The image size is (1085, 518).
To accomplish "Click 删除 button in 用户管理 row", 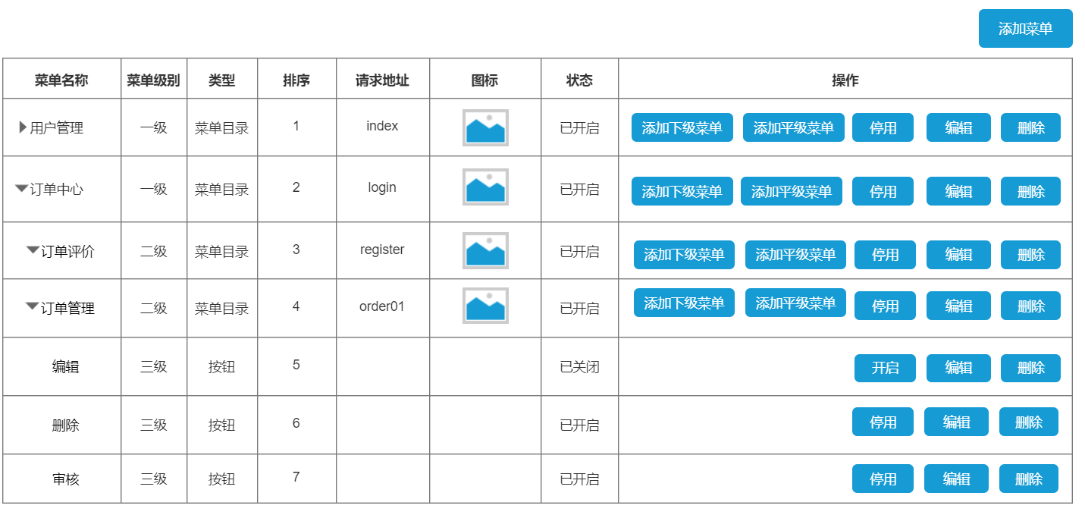I will (1030, 127).
